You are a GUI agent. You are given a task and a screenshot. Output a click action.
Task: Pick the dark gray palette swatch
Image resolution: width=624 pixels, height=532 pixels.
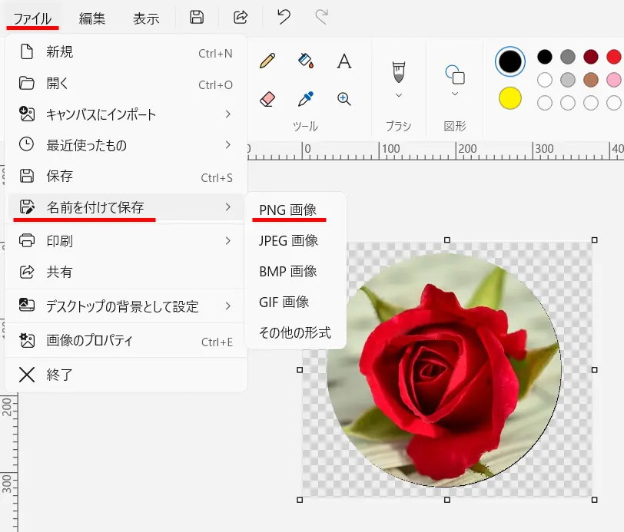coord(567,57)
